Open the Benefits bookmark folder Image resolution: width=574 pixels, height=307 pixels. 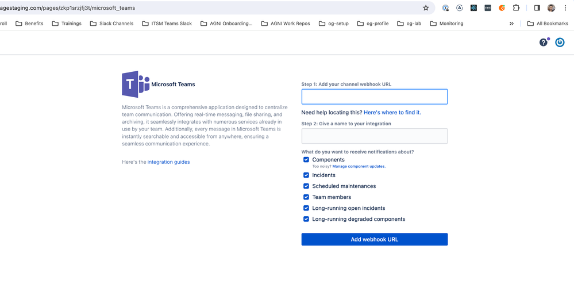[x=29, y=24]
